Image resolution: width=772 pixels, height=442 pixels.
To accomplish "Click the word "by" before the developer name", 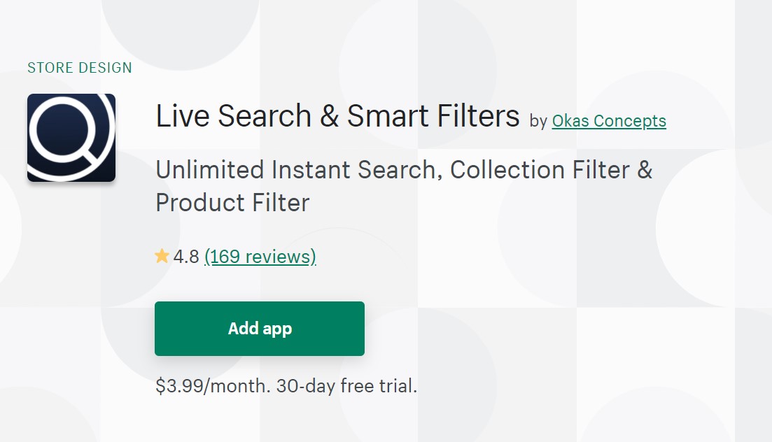I will 538,122.
